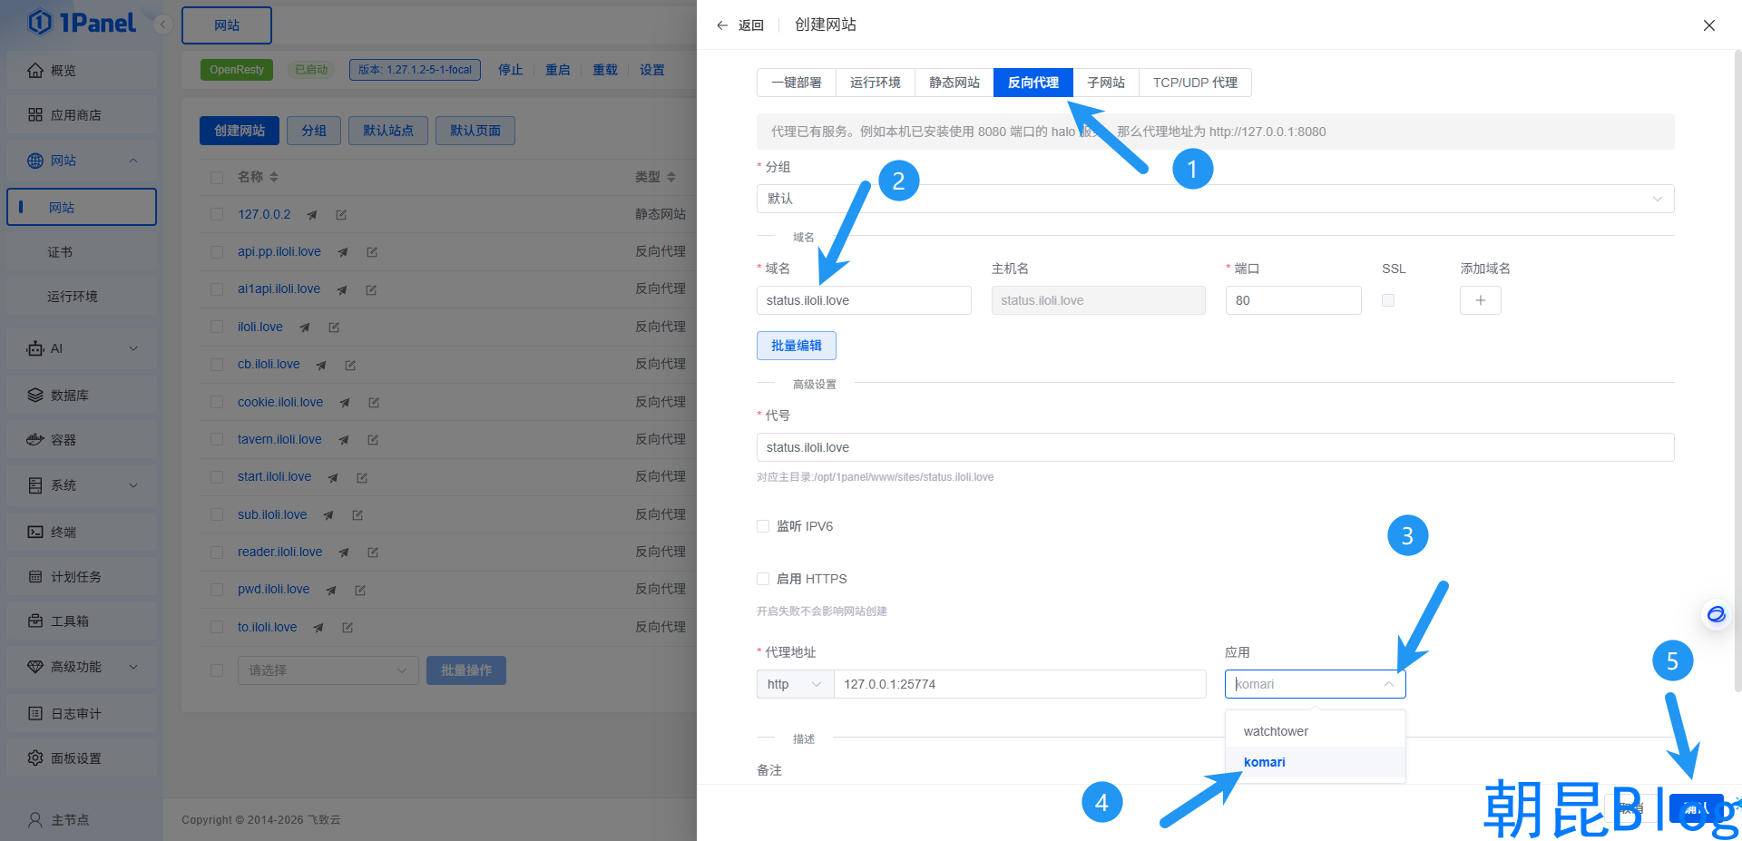Expand the 系统 sidebar group
Screen dimensions: 1742x841
[133, 485]
